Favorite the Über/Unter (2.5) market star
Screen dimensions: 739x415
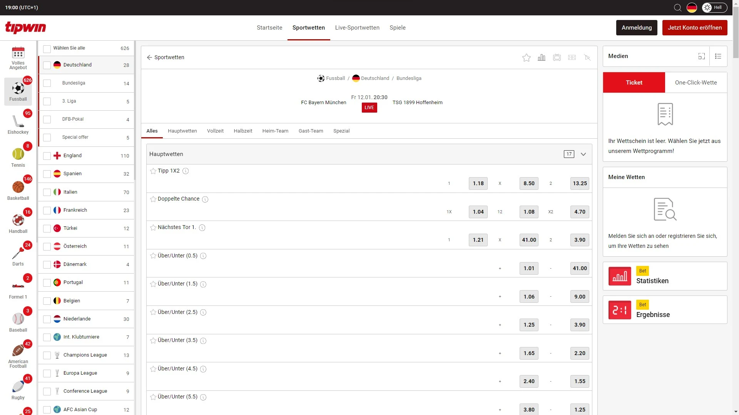153,312
